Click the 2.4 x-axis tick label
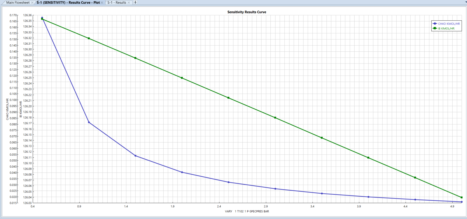 tap(219, 207)
